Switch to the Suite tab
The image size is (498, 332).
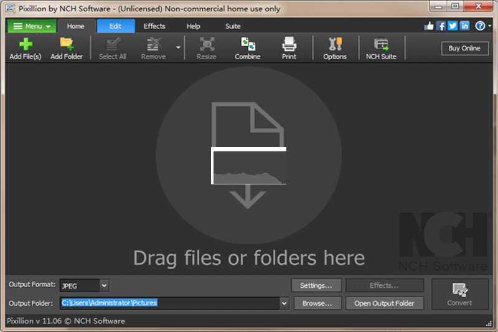click(x=233, y=26)
